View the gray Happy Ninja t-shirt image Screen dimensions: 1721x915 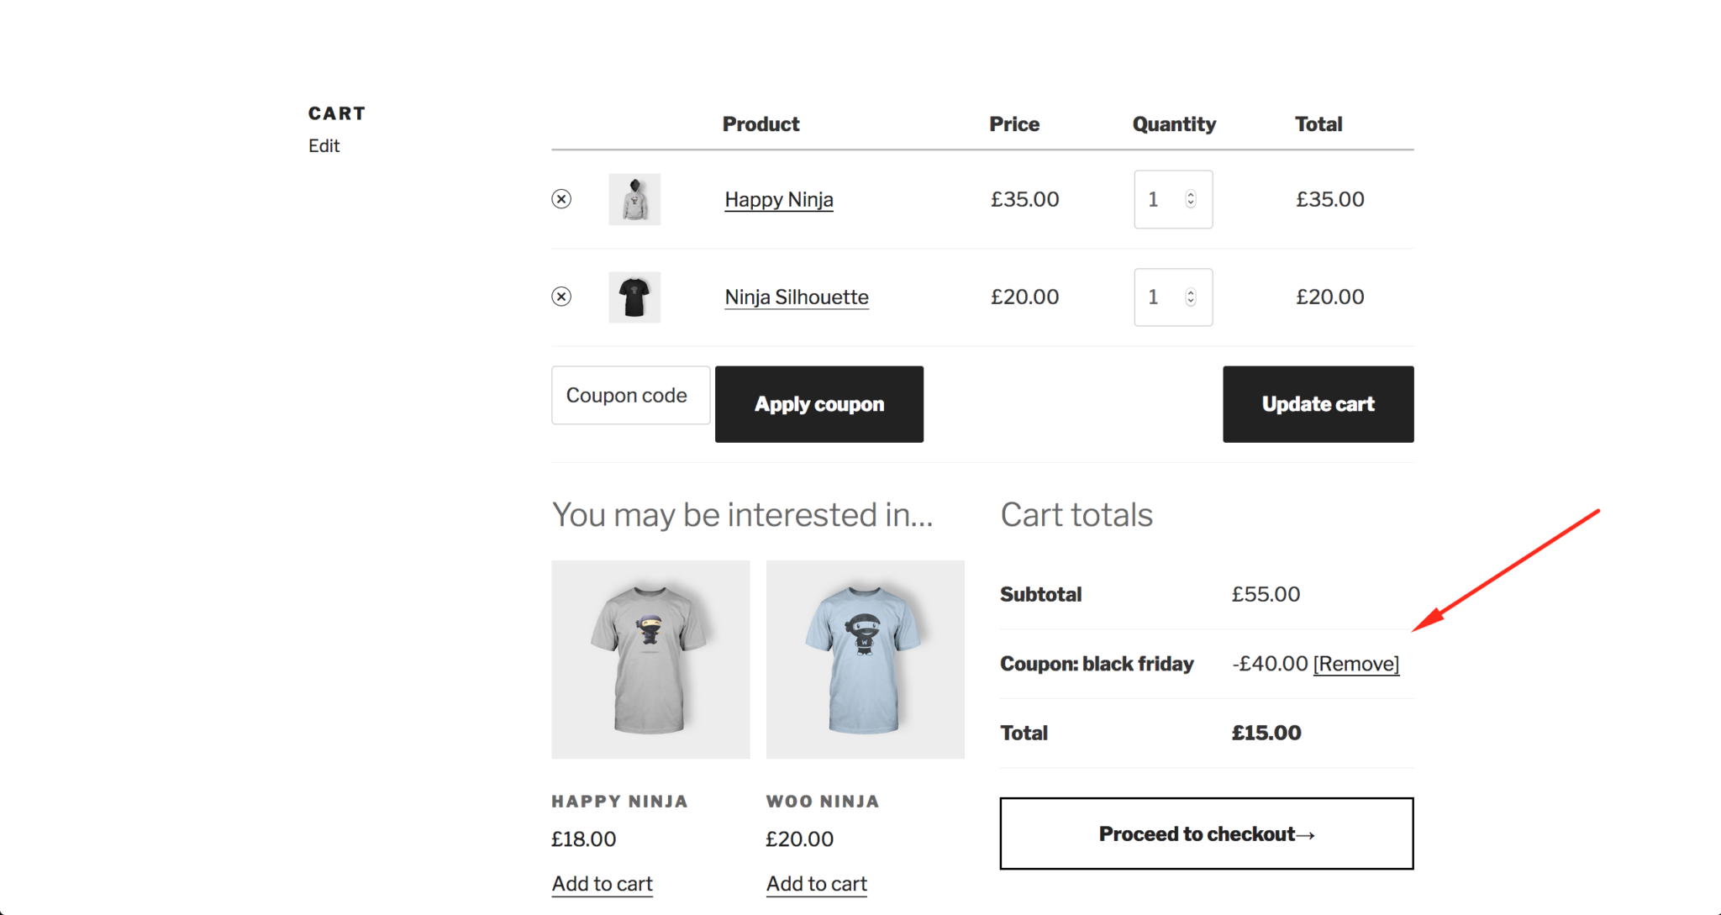(650, 660)
